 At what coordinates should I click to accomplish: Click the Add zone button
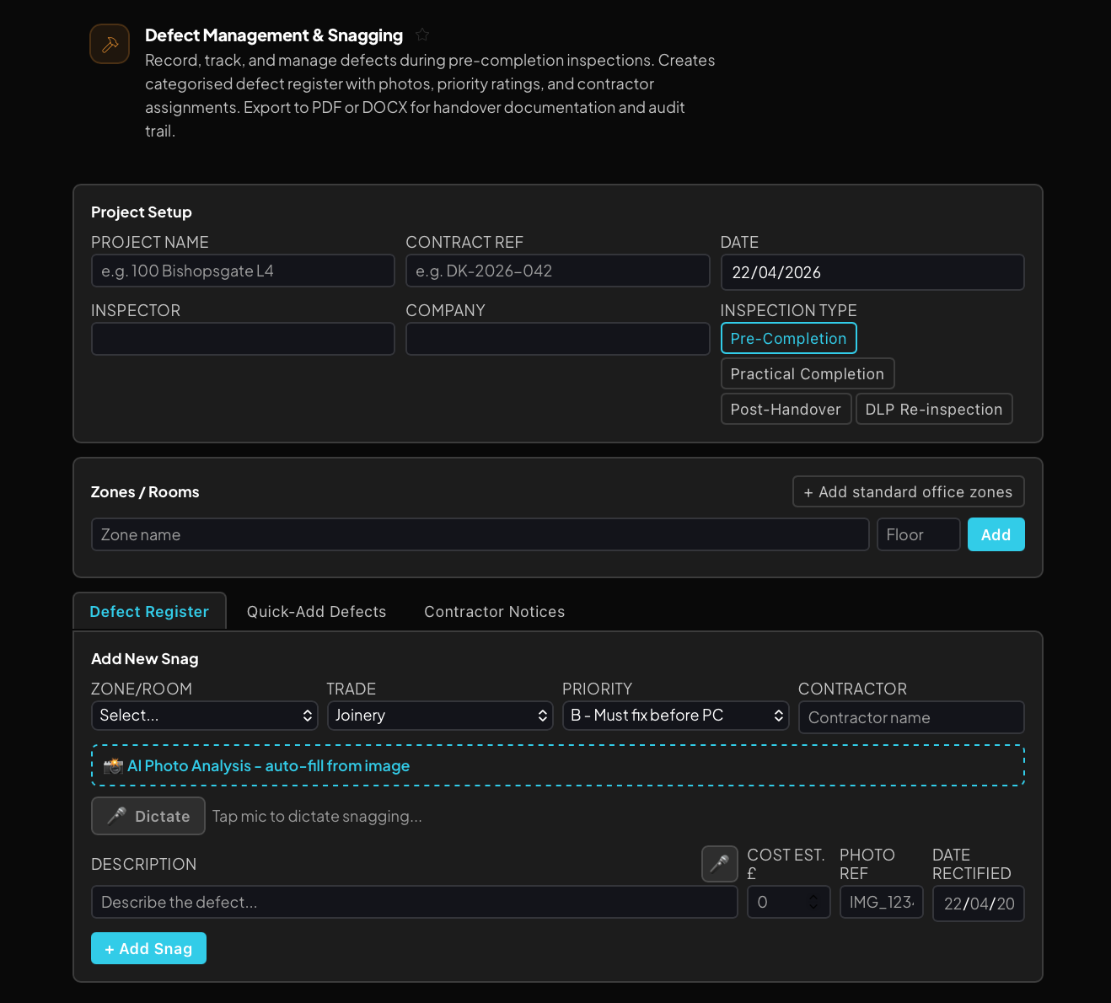coord(996,534)
